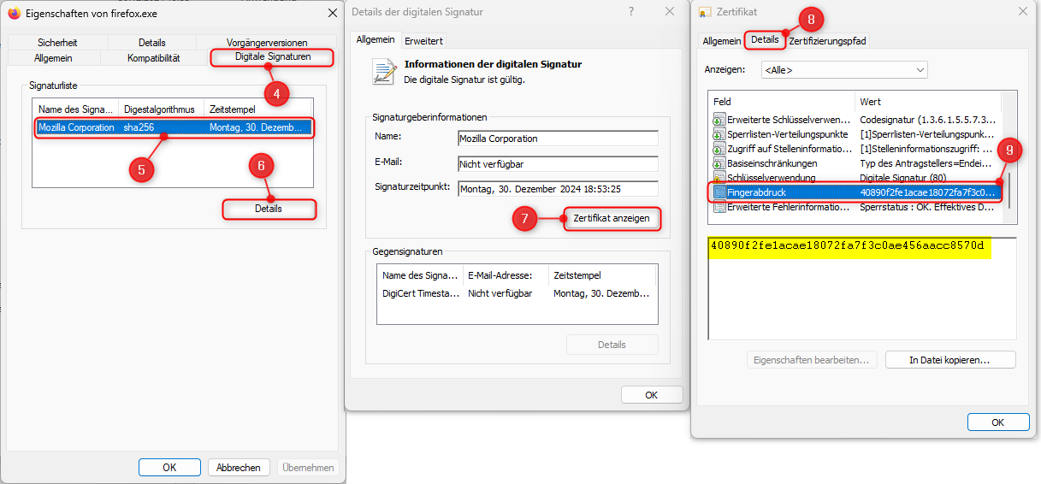1041x484 pixels.
Task: Click the help question mark in signature details
Action: [x=631, y=11]
